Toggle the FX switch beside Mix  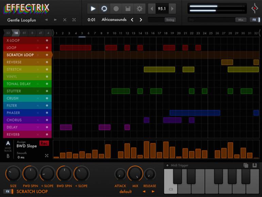pyautogui.click(x=254, y=20)
